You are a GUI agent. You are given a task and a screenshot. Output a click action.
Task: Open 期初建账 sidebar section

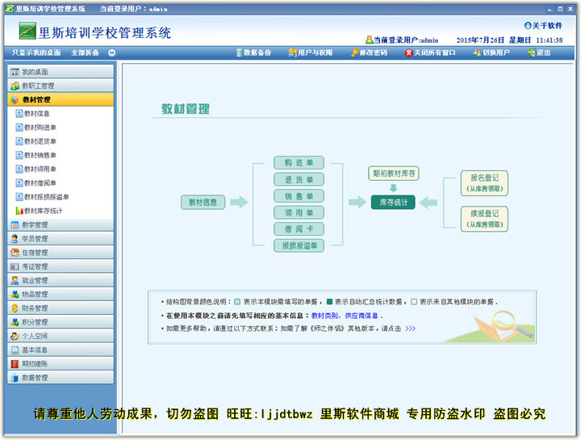click(61, 363)
